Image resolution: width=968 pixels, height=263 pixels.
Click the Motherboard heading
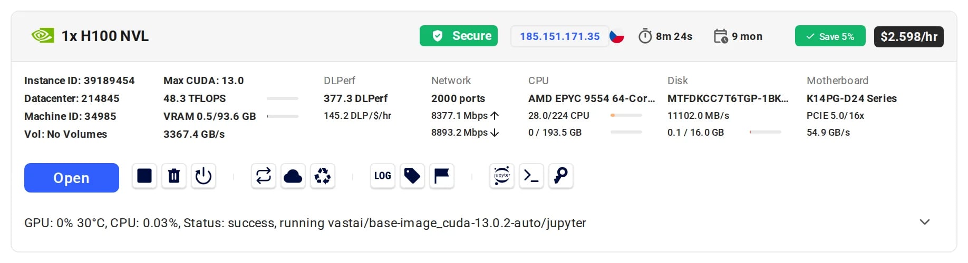(837, 80)
